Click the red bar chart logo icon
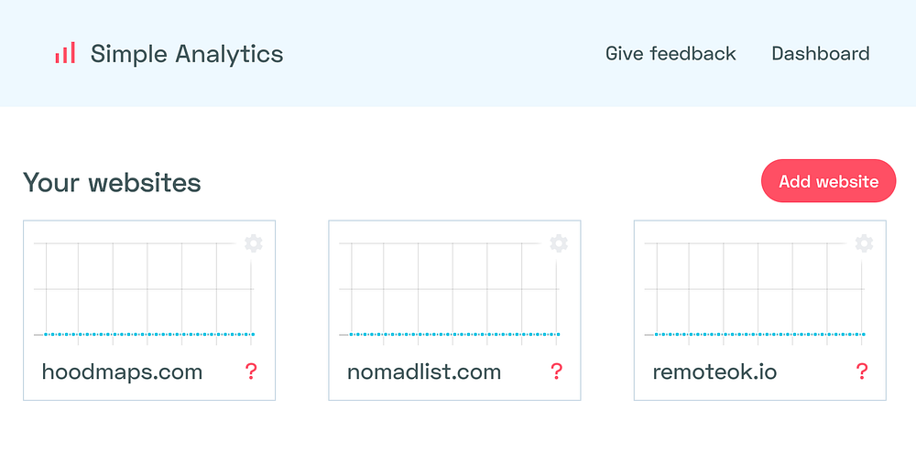The height and width of the screenshot is (452, 916). 64,54
